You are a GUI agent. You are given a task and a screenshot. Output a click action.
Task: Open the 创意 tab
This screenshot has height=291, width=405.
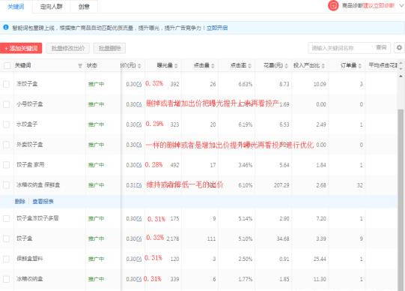(84, 7)
